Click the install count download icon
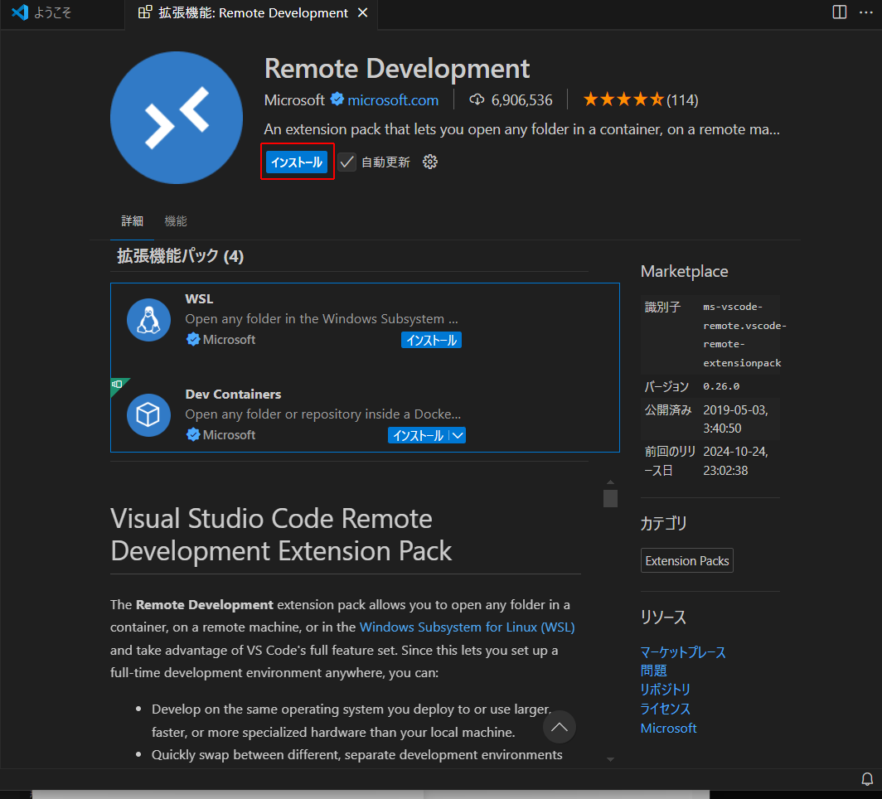This screenshot has width=882, height=799. (477, 100)
